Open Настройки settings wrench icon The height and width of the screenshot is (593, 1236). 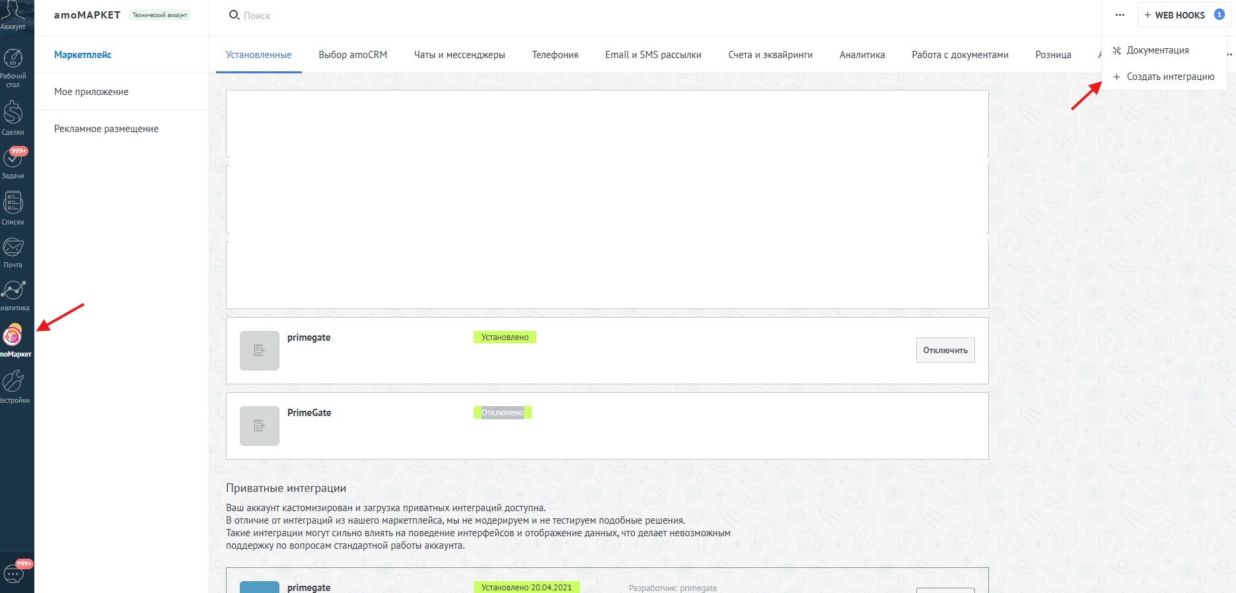point(13,381)
